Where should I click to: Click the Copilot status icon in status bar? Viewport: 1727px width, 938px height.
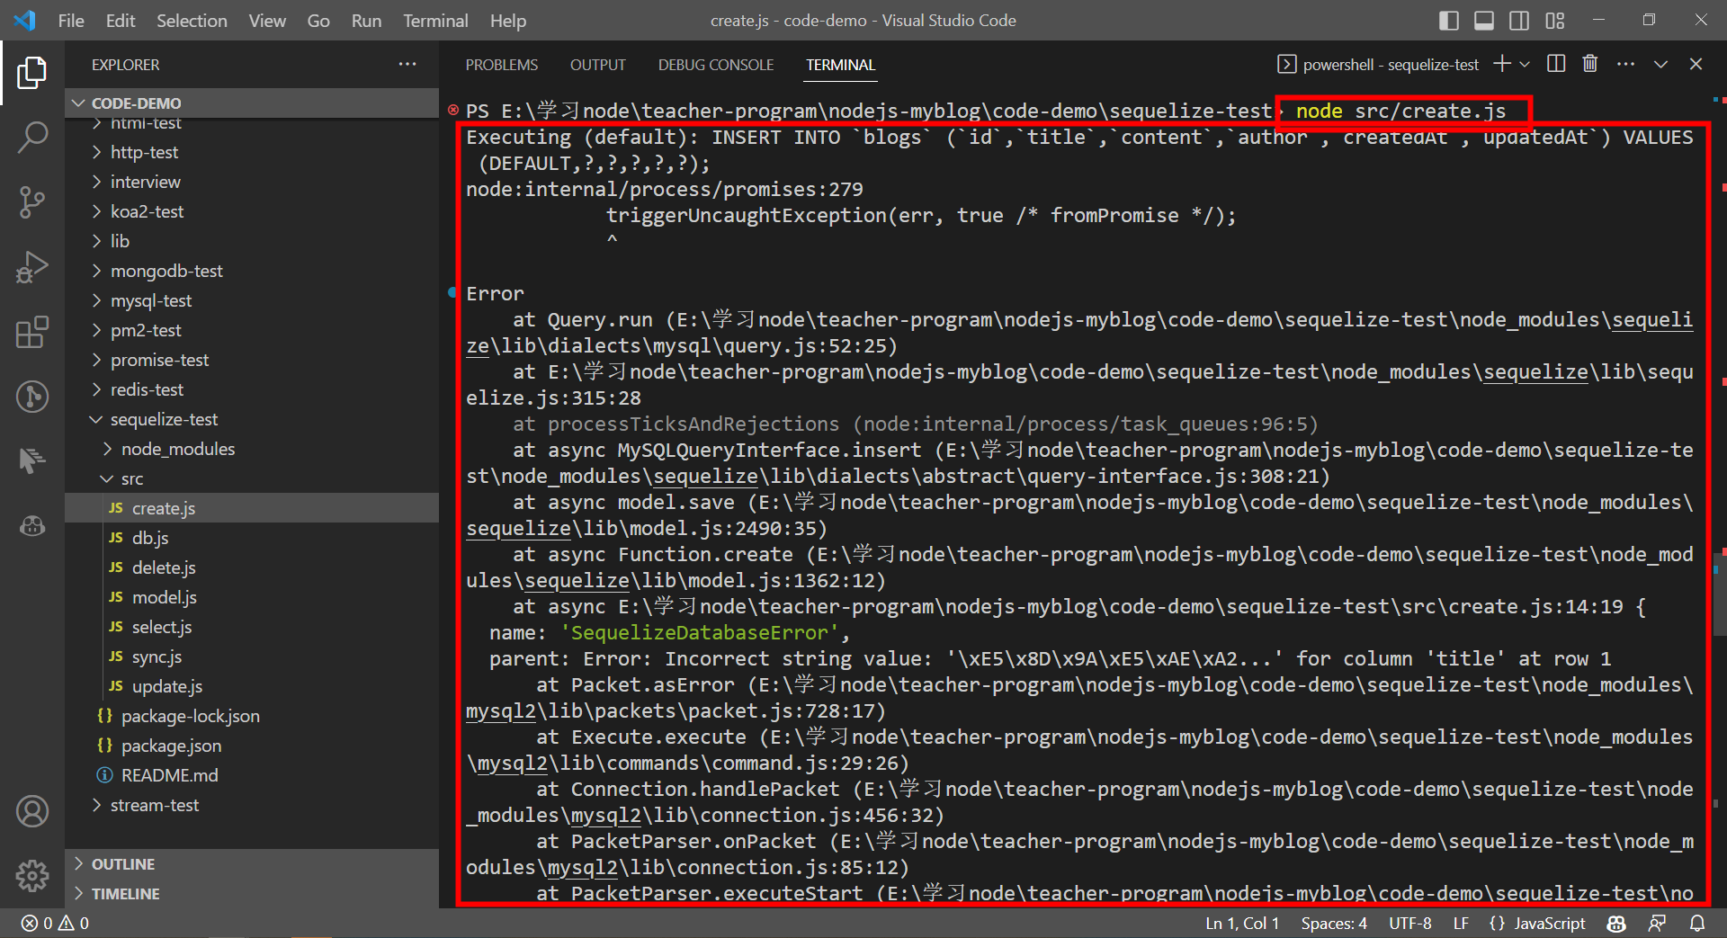coord(1616,924)
